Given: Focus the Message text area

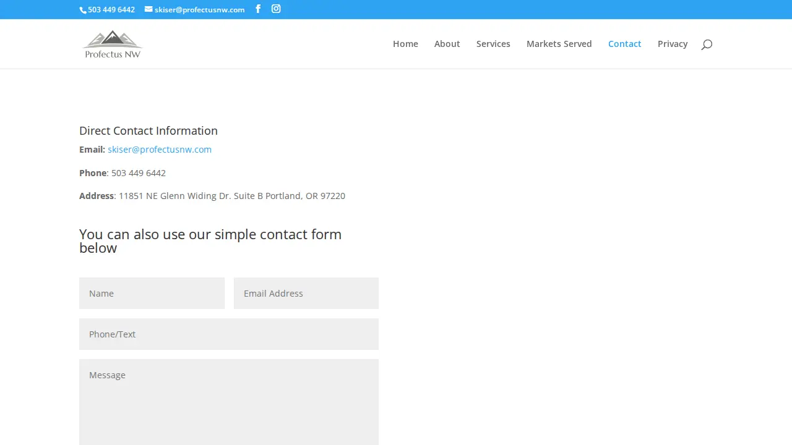Looking at the screenshot, I should pos(229,402).
